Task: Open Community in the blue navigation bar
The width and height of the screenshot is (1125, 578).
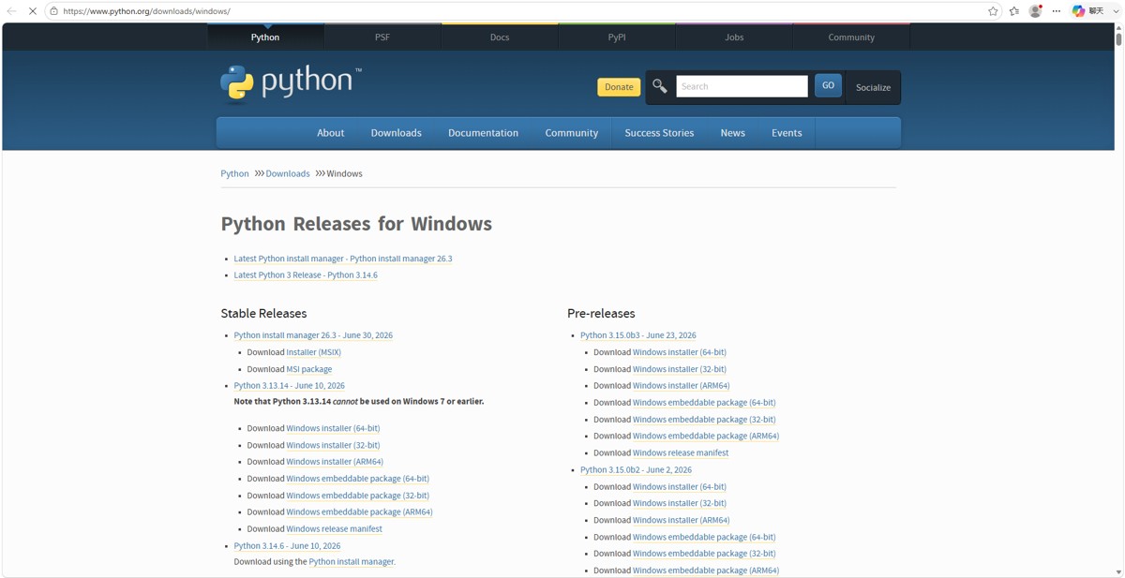Action: pyautogui.click(x=572, y=133)
